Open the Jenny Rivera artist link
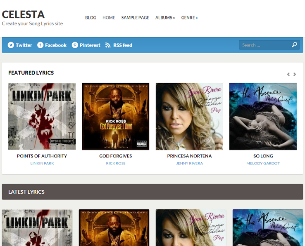Viewport: 305px width, 246px height. coord(189,164)
